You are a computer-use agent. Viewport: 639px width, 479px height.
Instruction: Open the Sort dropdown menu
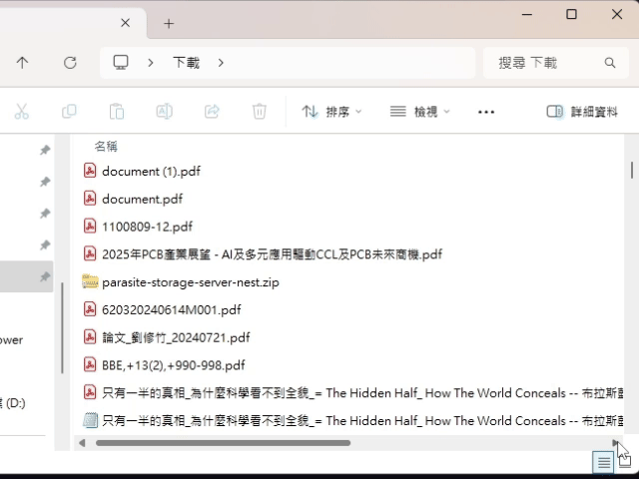tap(331, 112)
